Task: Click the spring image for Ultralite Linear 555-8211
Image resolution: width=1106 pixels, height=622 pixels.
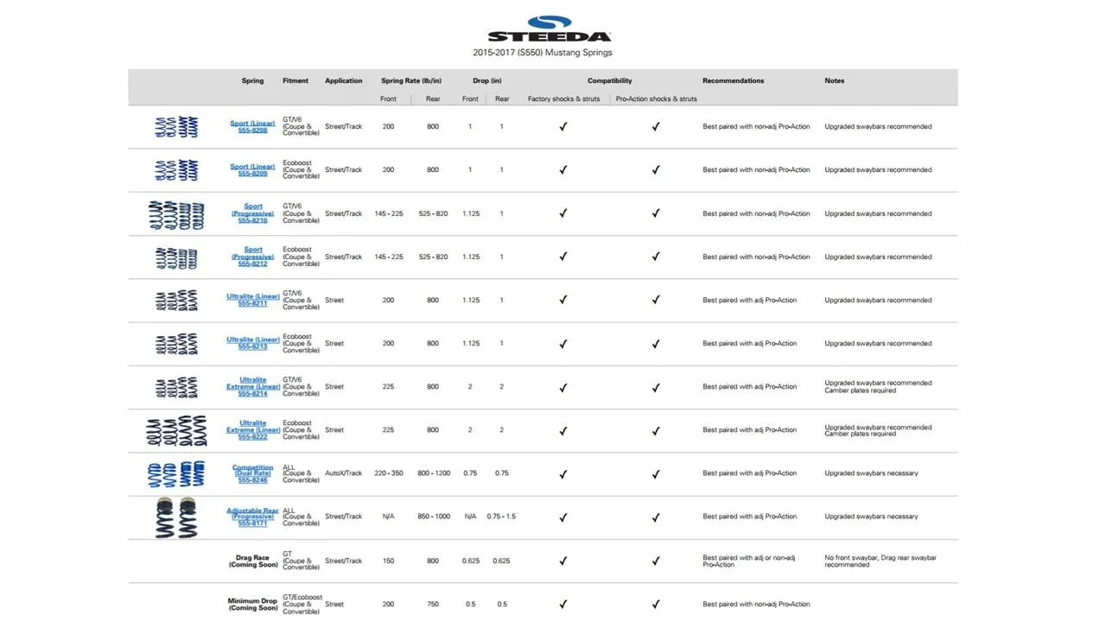Action: pos(176,301)
